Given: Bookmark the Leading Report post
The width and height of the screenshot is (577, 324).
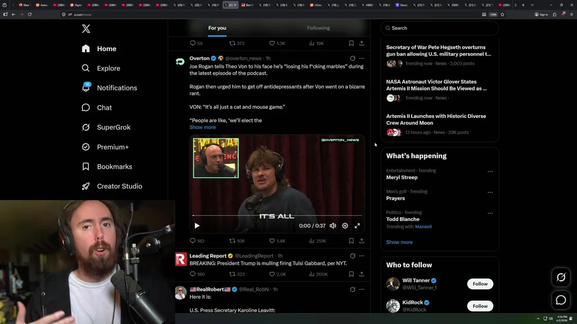Looking at the screenshot, I should click(x=351, y=274).
